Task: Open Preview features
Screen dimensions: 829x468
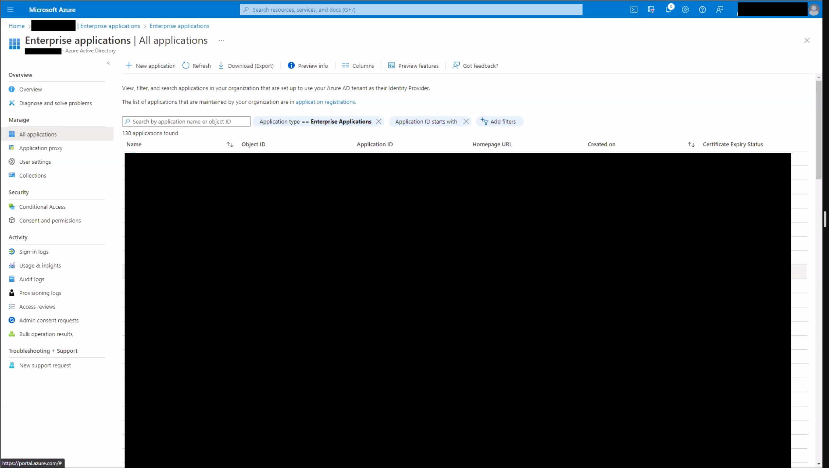Action: click(413, 66)
